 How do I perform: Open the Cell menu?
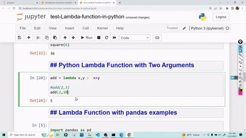[86, 28]
